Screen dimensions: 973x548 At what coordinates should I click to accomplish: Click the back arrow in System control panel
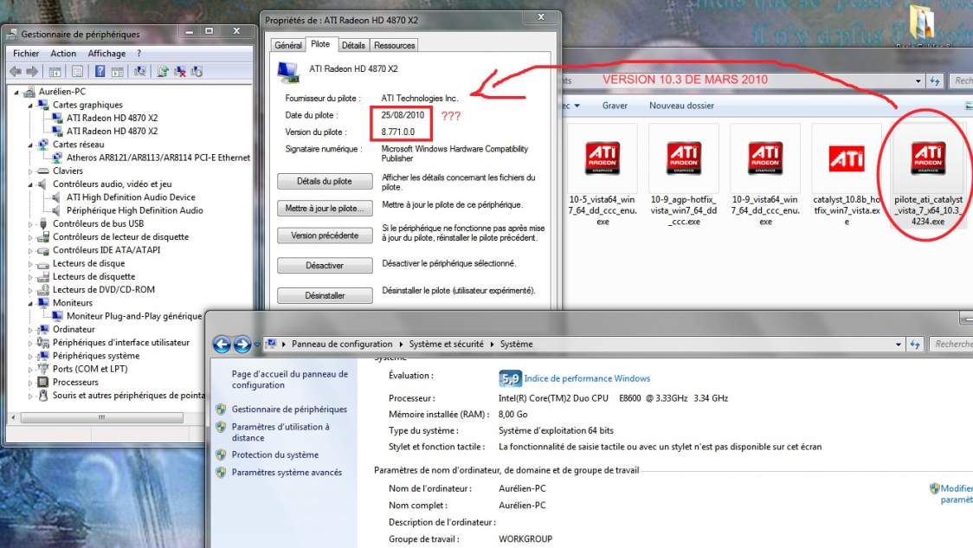coord(222,345)
